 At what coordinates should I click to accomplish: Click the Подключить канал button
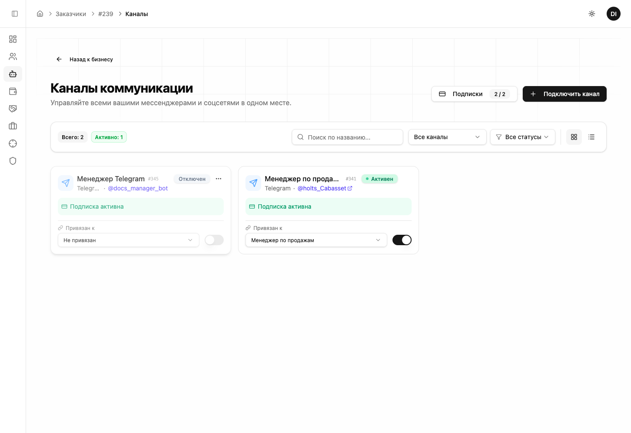coord(564,94)
